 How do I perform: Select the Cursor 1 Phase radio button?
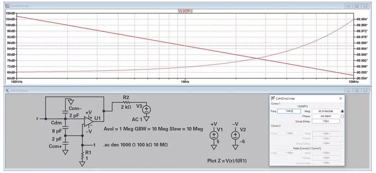pyautogui.click(x=343, y=116)
